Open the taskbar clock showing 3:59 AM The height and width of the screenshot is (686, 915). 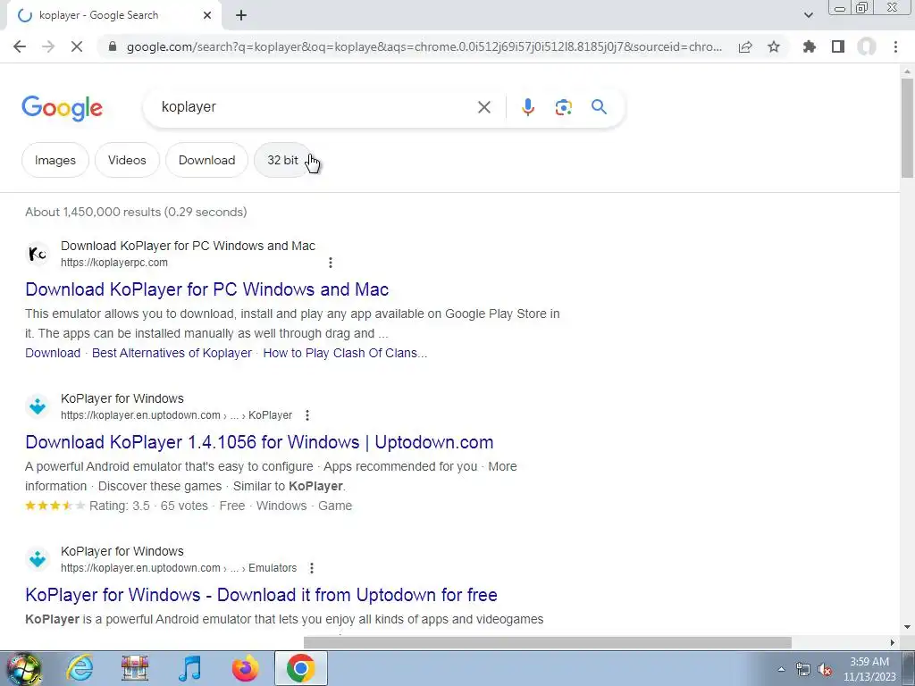pyautogui.click(x=869, y=669)
